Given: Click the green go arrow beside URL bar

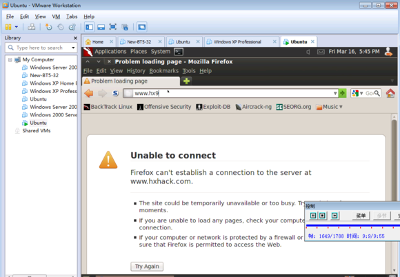Looking at the screenshot, I should coord(342,93).
